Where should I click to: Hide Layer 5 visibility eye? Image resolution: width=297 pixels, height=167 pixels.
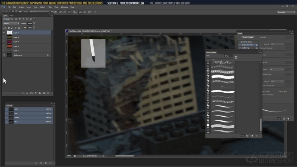4,32
